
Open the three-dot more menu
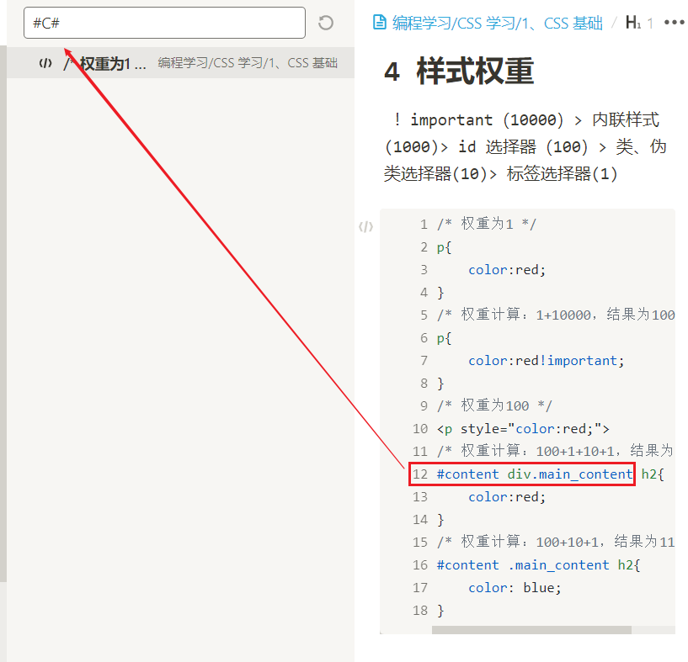pyautogui.click(x=674, y=23)
